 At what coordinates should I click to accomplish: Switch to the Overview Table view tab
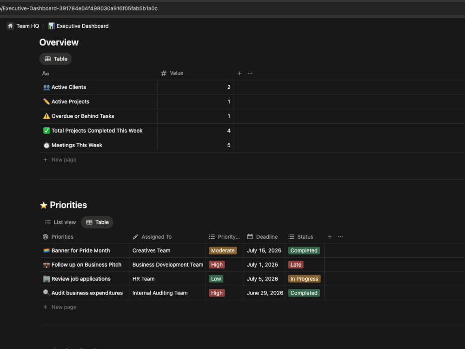[56, 59]
